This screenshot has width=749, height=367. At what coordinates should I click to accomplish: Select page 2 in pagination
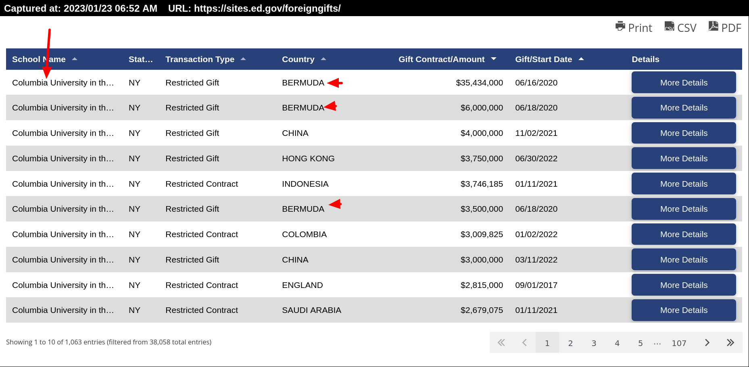570,343
